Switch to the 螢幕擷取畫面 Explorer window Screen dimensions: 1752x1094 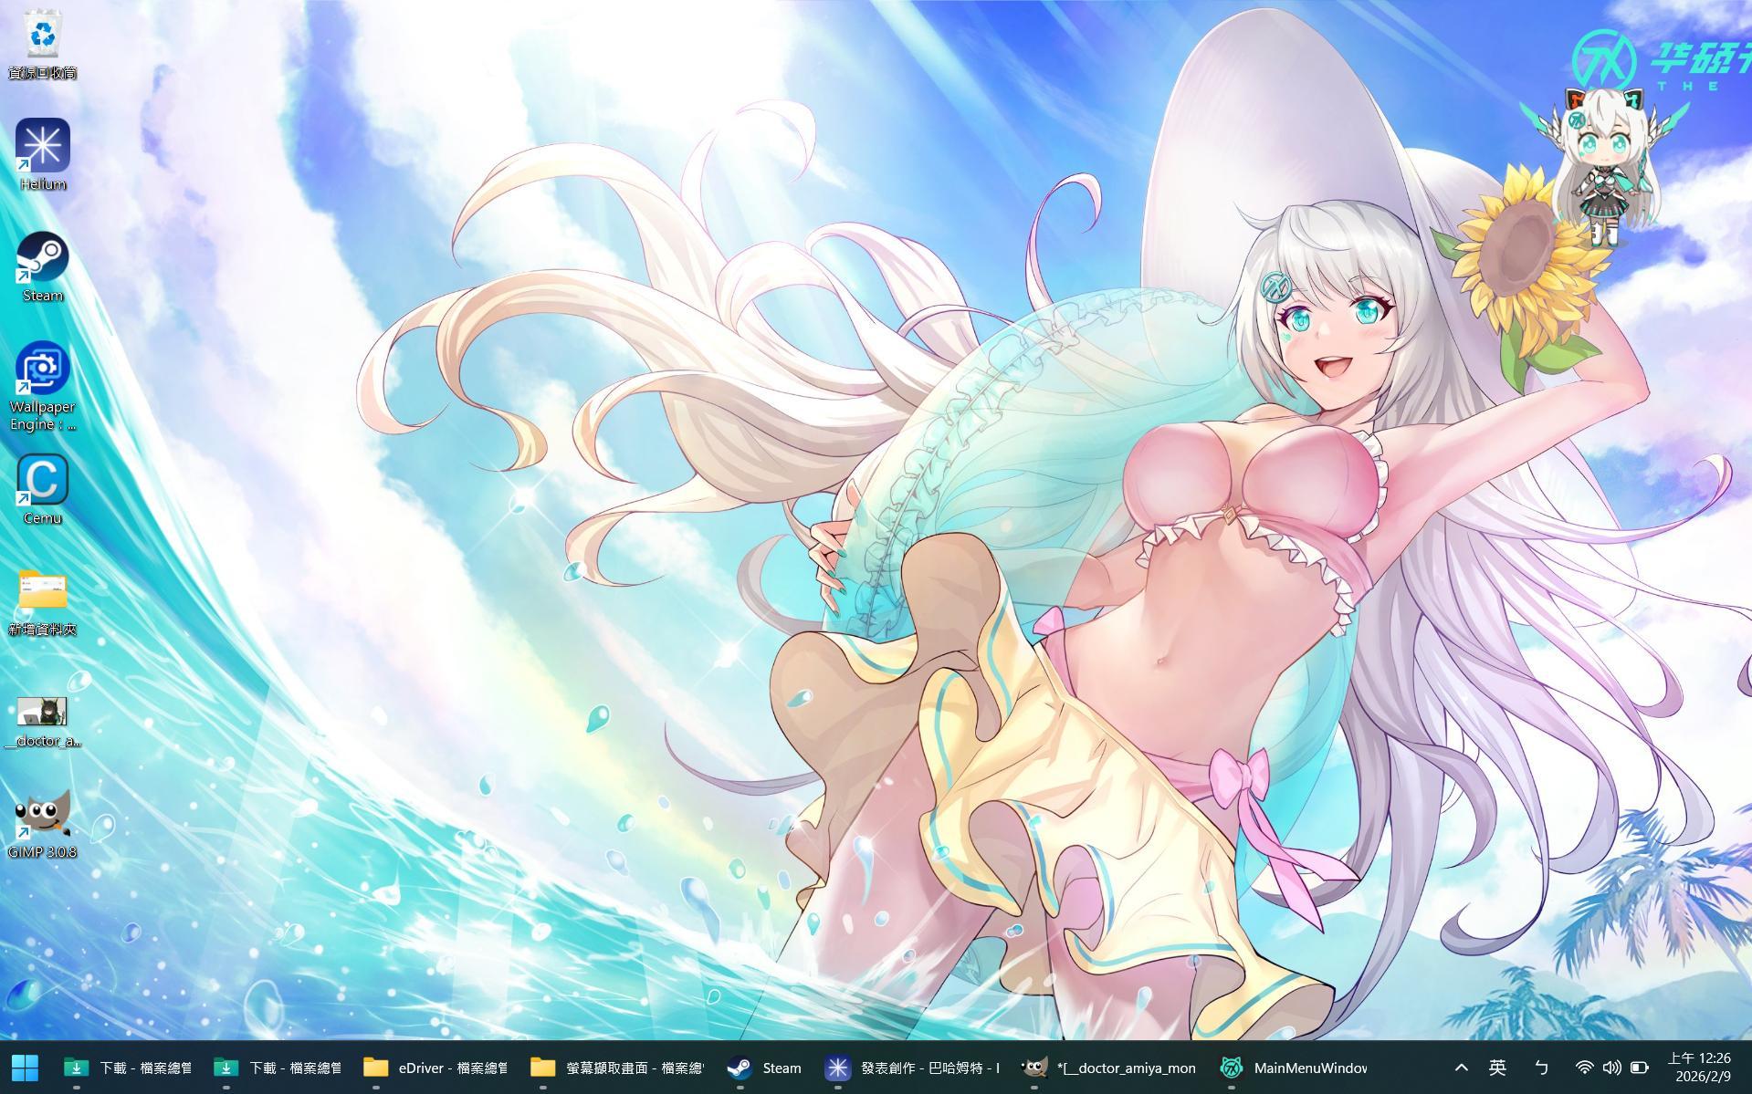pos(617,1068)
